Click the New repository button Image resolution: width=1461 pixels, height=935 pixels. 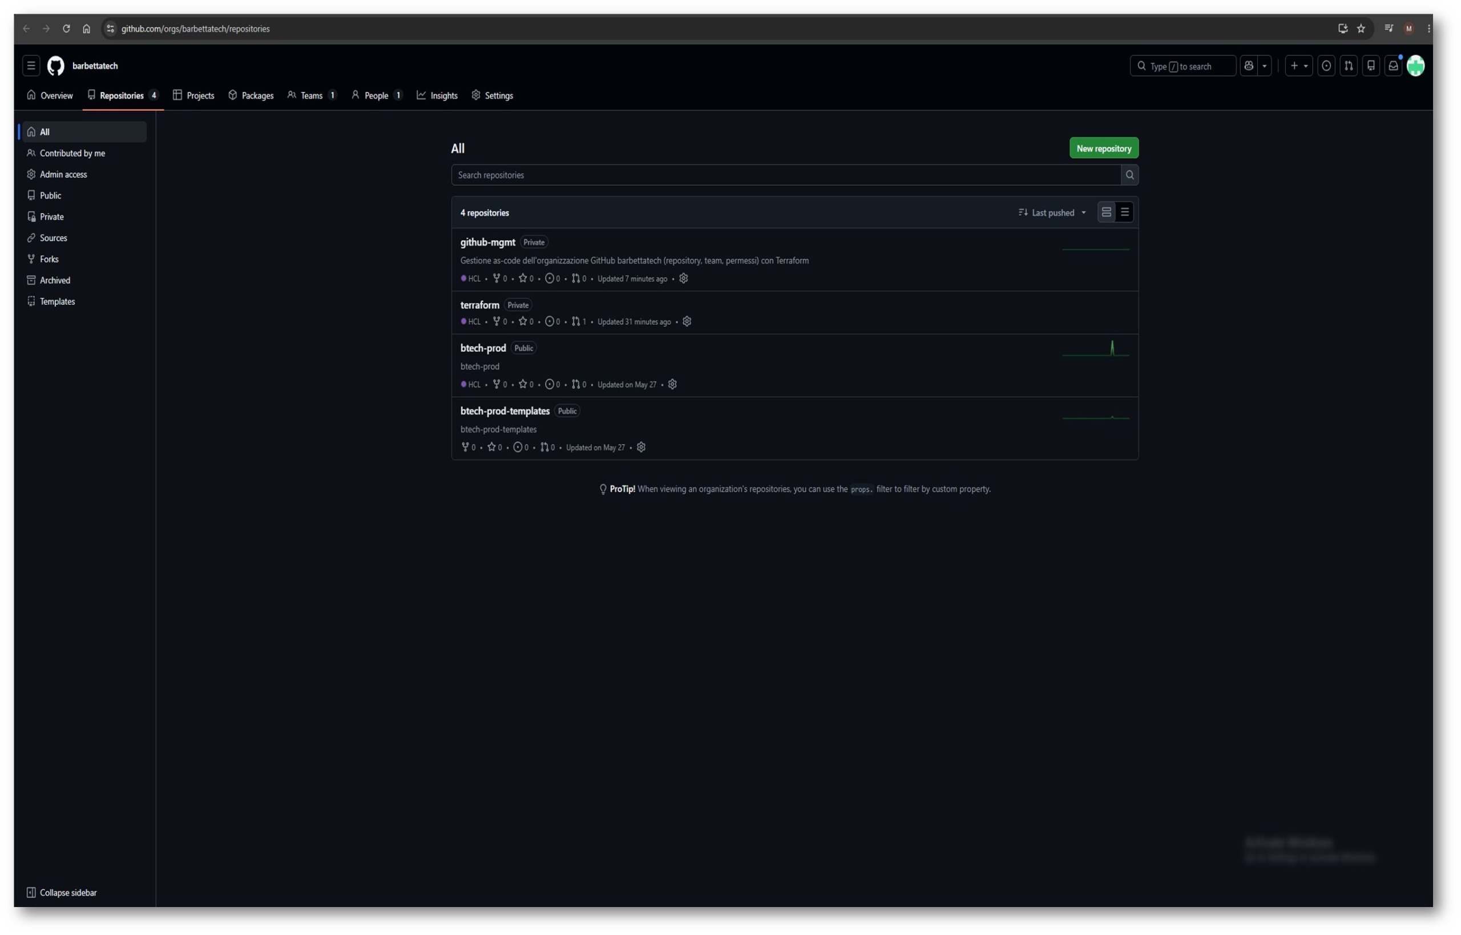(1104, 148)
